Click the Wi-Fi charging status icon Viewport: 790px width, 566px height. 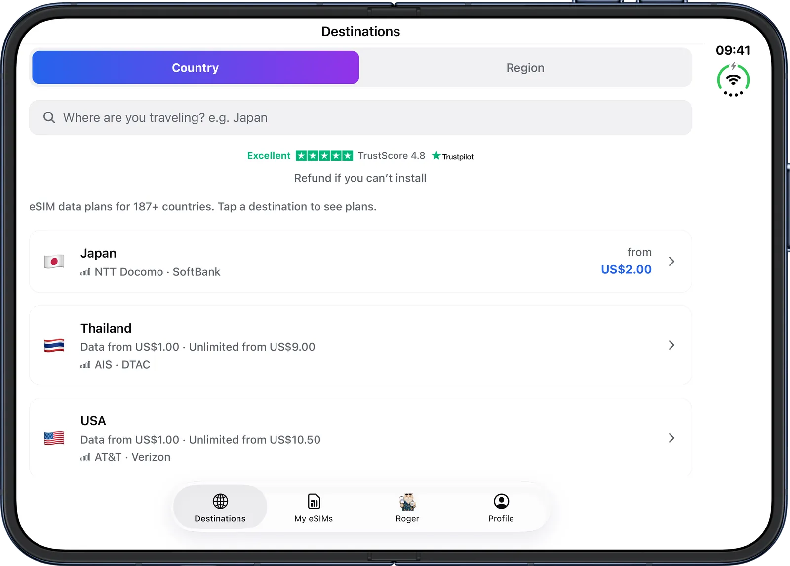pos(733,80)
